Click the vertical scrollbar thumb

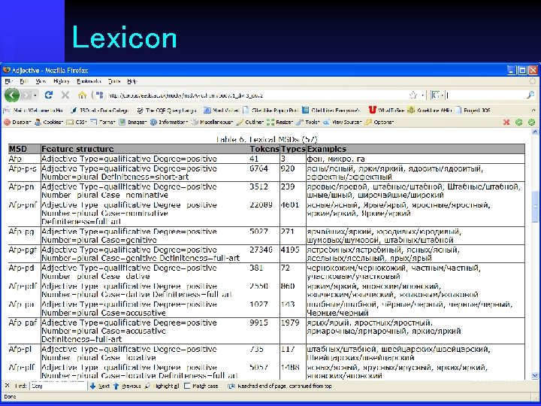[x=535, y=206]
